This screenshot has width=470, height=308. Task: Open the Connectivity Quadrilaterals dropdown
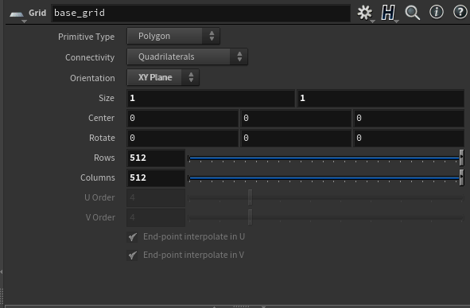click(188, 57)
